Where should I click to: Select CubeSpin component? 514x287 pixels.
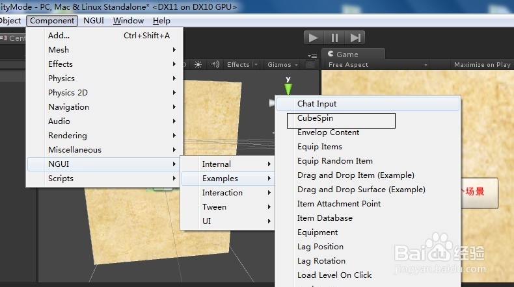368,118
